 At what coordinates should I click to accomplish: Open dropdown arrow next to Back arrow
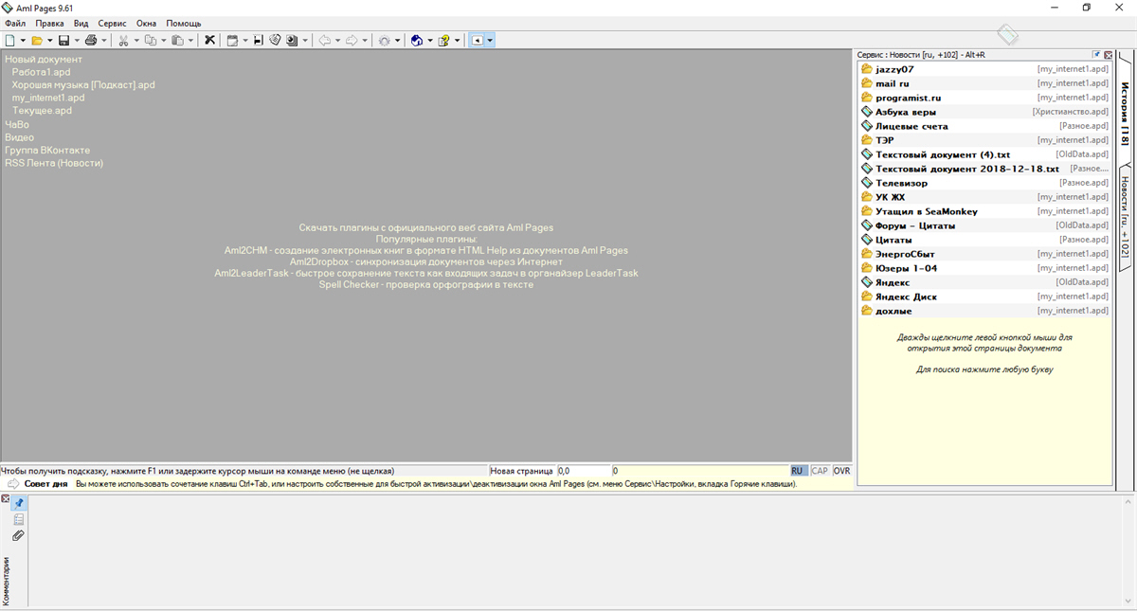(x=337, y=41)
